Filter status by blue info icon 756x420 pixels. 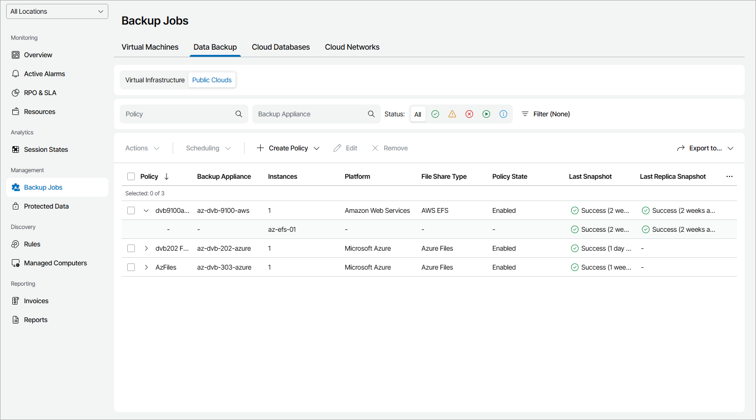[503, 114]
